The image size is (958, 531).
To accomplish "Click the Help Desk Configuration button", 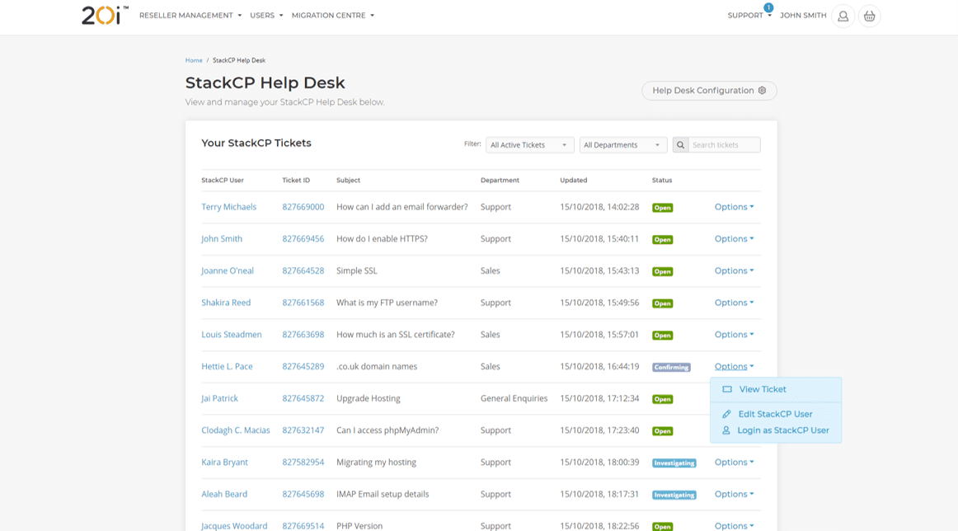I will pyautogui.click(x=709, y=91).
